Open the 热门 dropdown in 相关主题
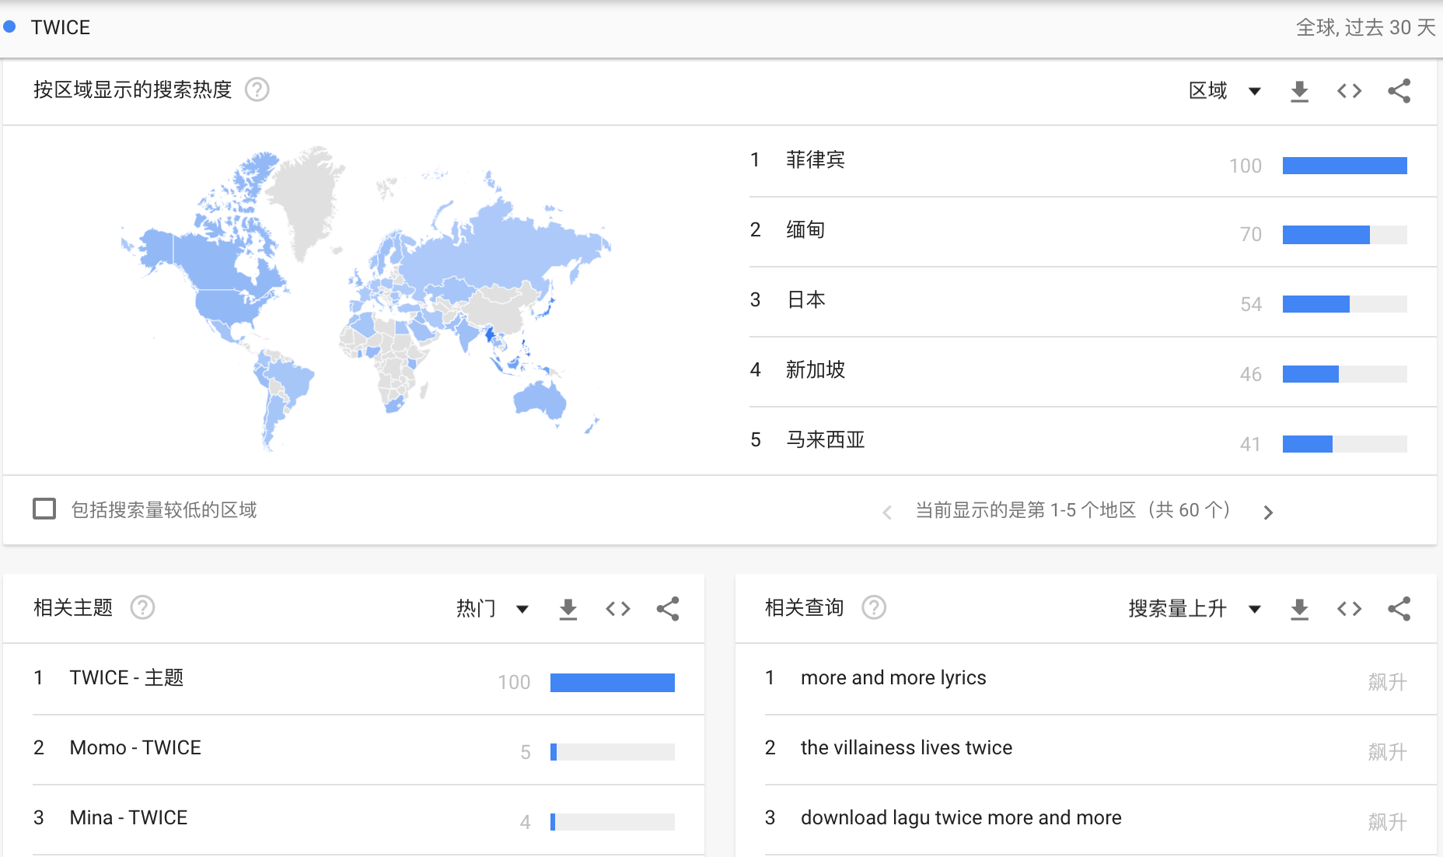The image size is (1443, 857). 493,609
